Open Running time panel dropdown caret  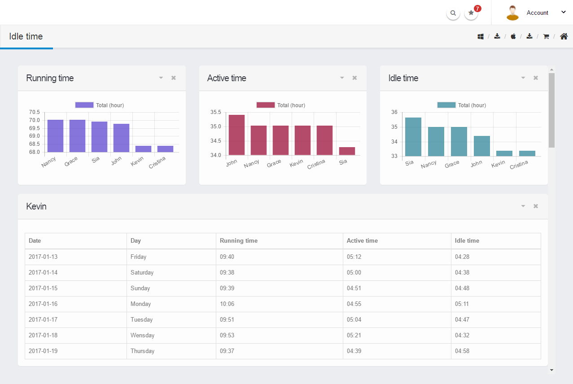click(x=161, y=78)
